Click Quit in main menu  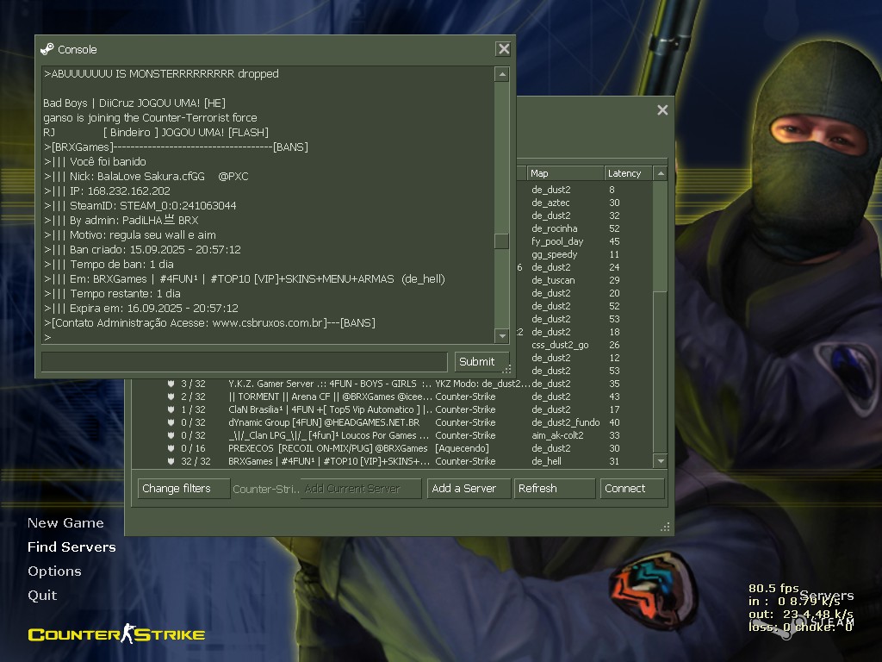click(x=42, y=596)
